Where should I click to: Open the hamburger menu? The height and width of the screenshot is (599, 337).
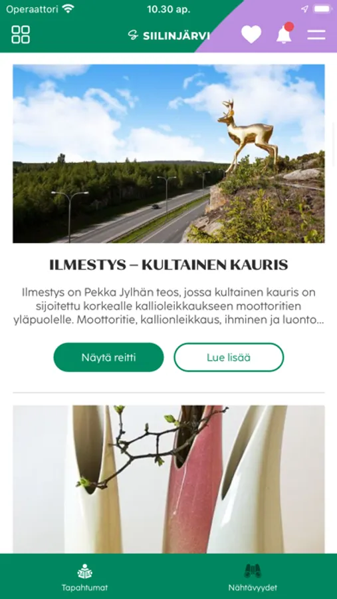coord(316,35)
